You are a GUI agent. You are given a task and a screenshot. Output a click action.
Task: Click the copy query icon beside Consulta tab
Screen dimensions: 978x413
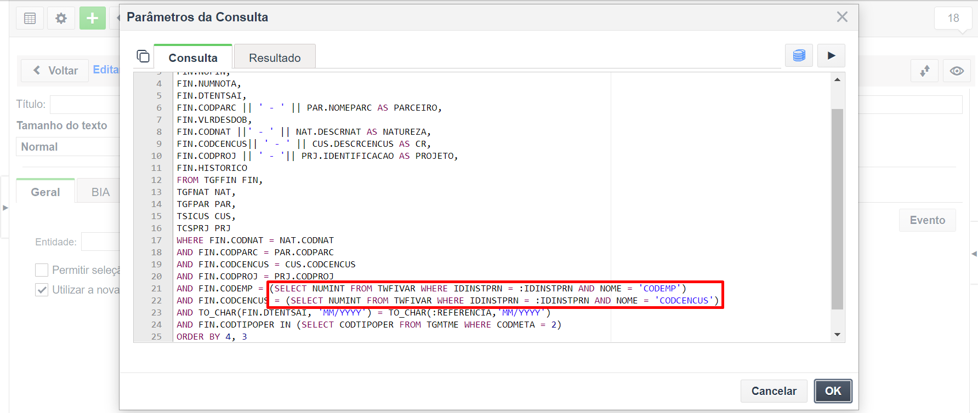[x=143, y=56]
